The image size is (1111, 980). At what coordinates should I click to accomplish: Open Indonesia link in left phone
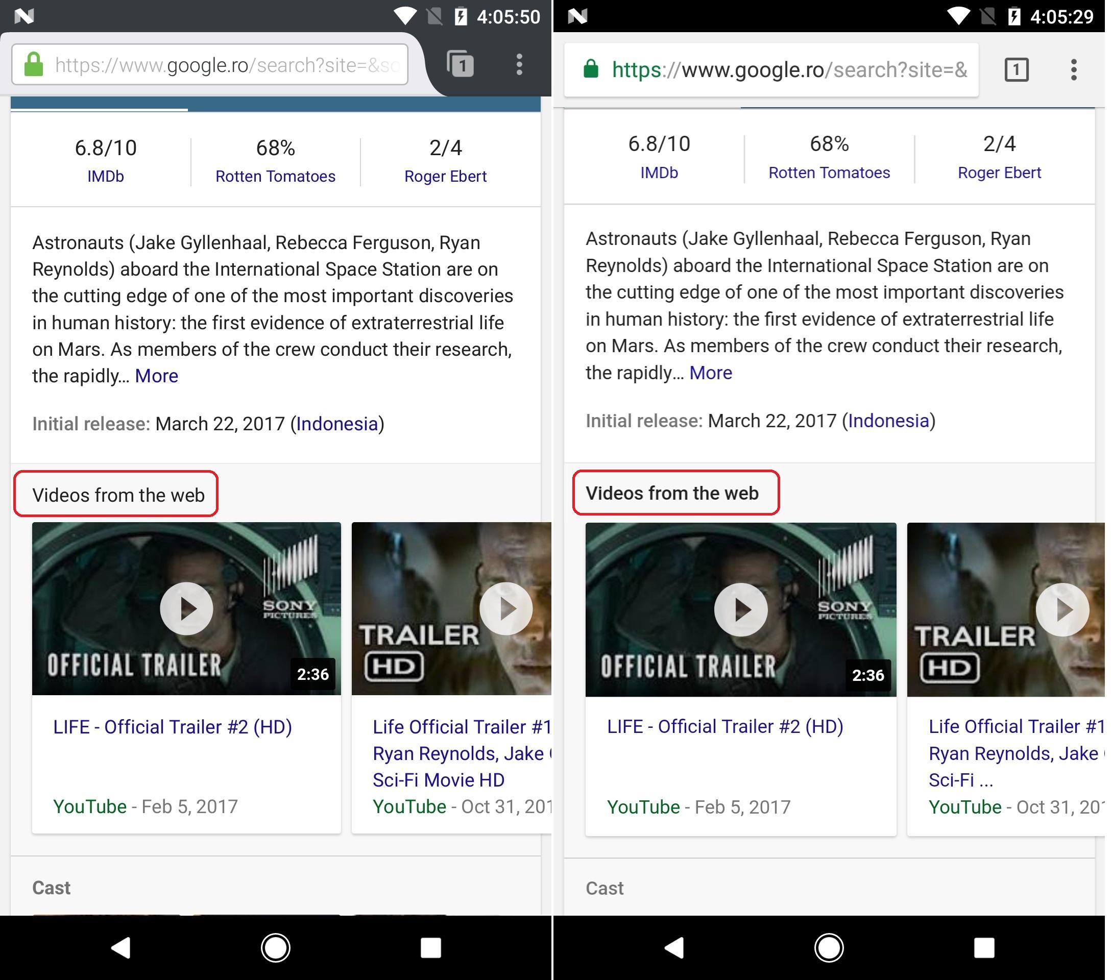tap(337, 424)
